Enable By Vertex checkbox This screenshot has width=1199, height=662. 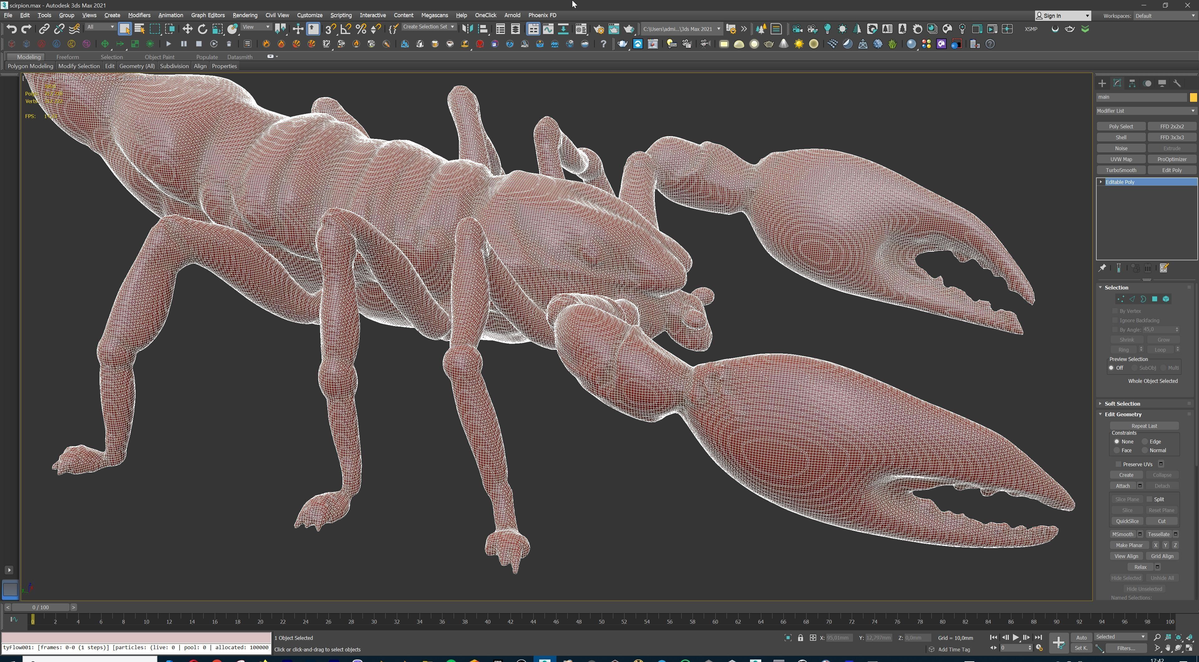(x=1115, y=311)
